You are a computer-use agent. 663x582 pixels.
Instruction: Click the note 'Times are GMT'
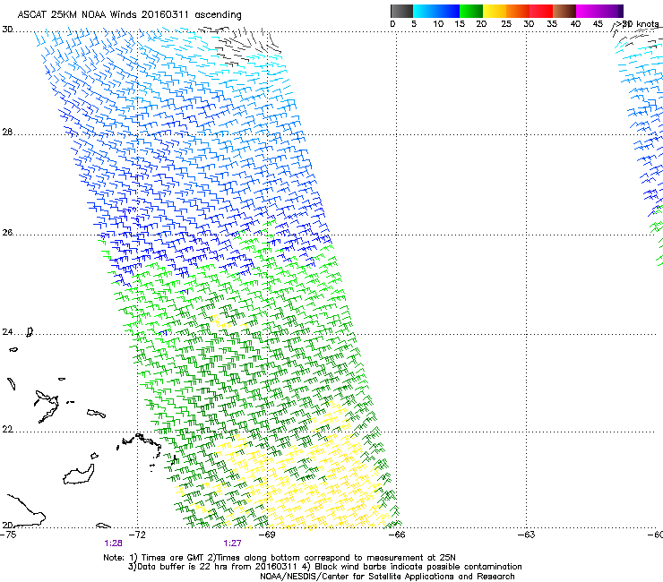pyautogui.click(x=174, y=558)
